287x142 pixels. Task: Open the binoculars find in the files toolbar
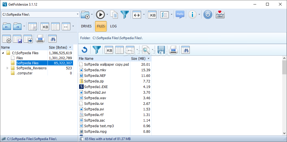click(x=185, y=50)
